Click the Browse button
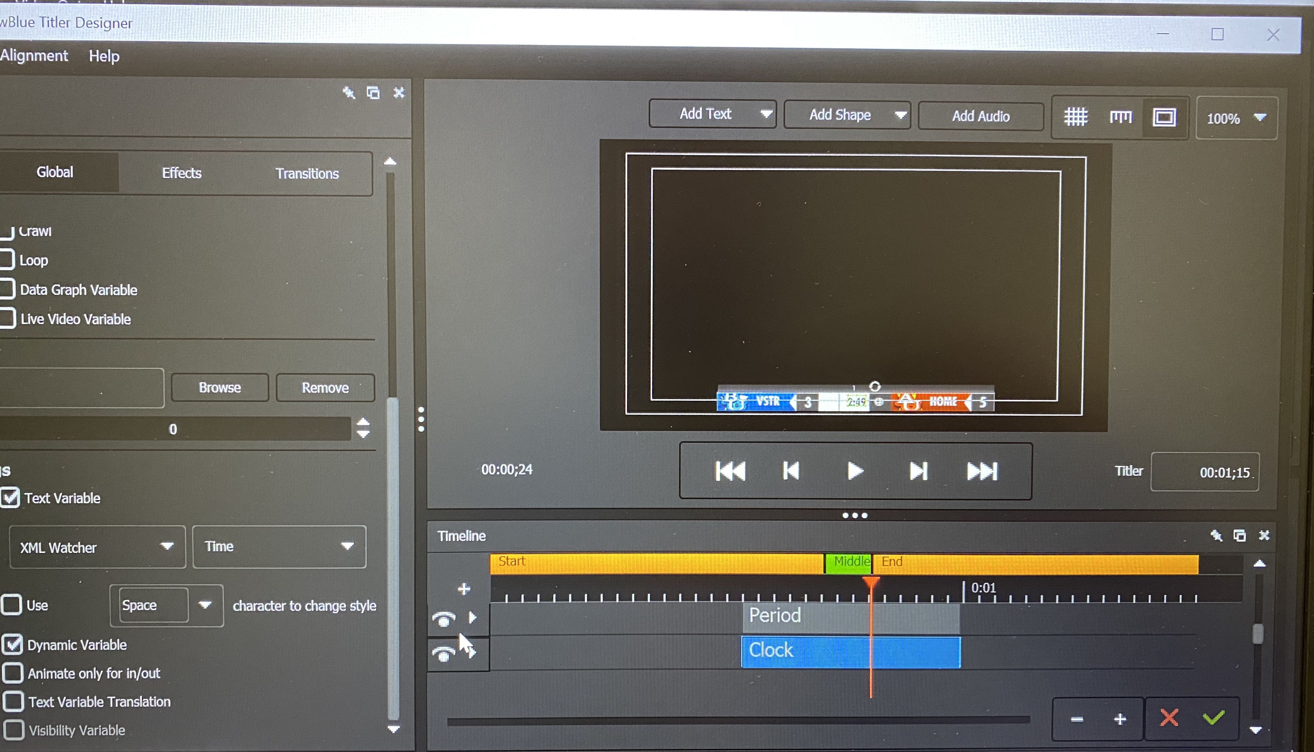1314x752 pixels. pos(220,387)
